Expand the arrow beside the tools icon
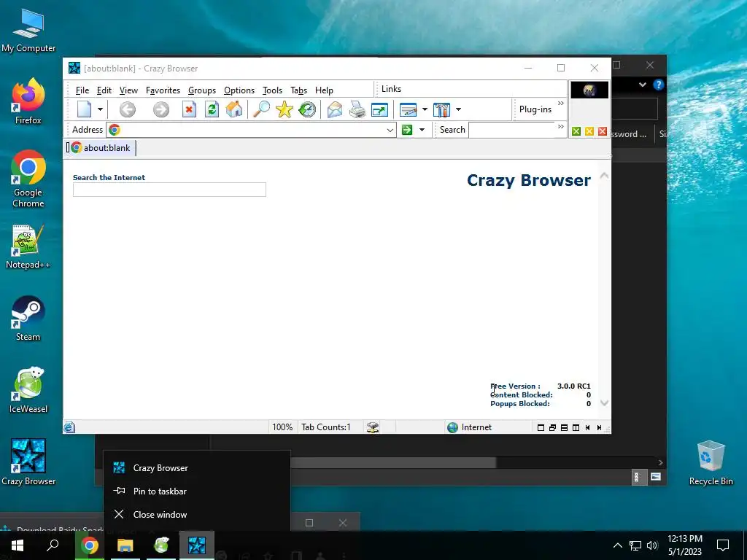Screen dimensions: 747x560 pyautogui.click(x=458, y=109)
